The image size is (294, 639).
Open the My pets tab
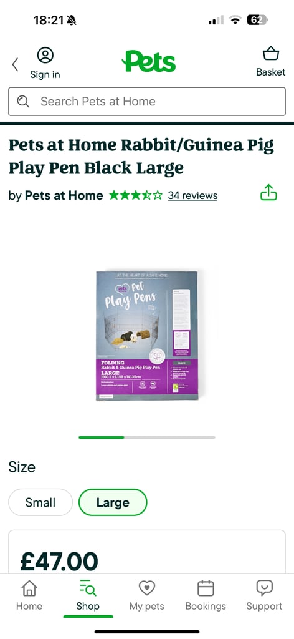(147, 596)
